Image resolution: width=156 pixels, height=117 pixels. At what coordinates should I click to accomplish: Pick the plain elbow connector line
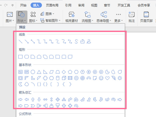(39, 42)
